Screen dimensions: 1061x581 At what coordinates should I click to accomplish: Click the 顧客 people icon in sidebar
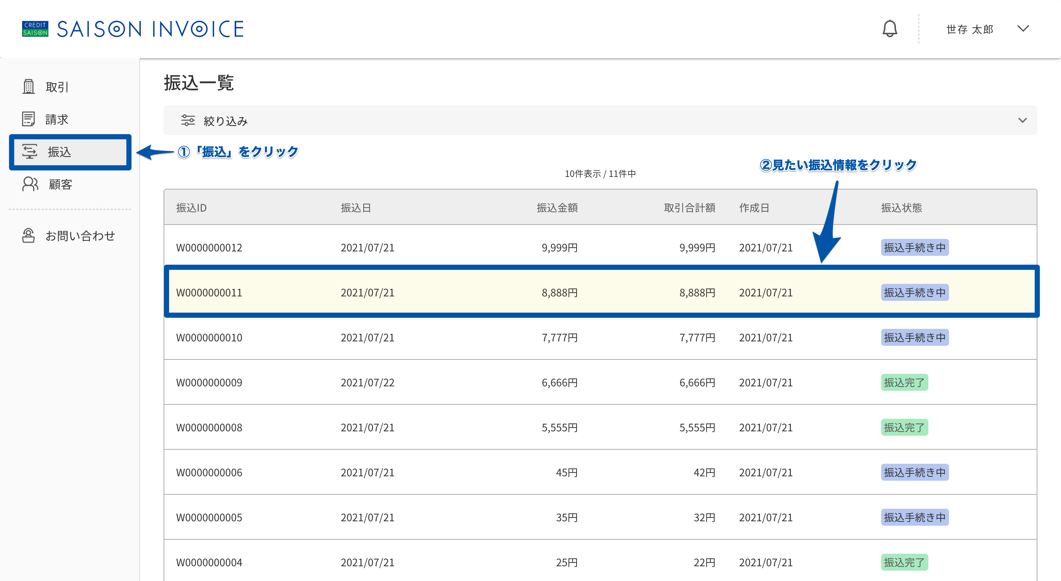[x=30, y=184]
